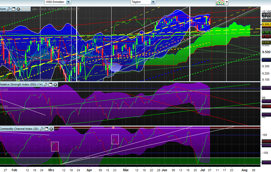
Task: Close the Commodity Channel Index panel
Action: (x=51, y=129)
